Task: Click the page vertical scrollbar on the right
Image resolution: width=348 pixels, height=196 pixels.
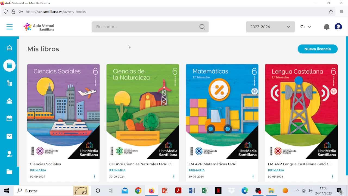Action: click(x=347, y=106)
